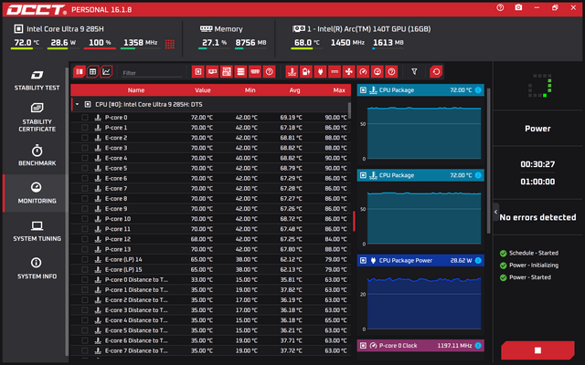Viewport: 585px width, 365px height.
Task: Click the CPU chip icon beside Intel Core Ultra 9
Action: (18, 28)
